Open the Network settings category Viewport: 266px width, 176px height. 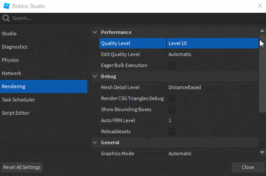click(44, 73)
